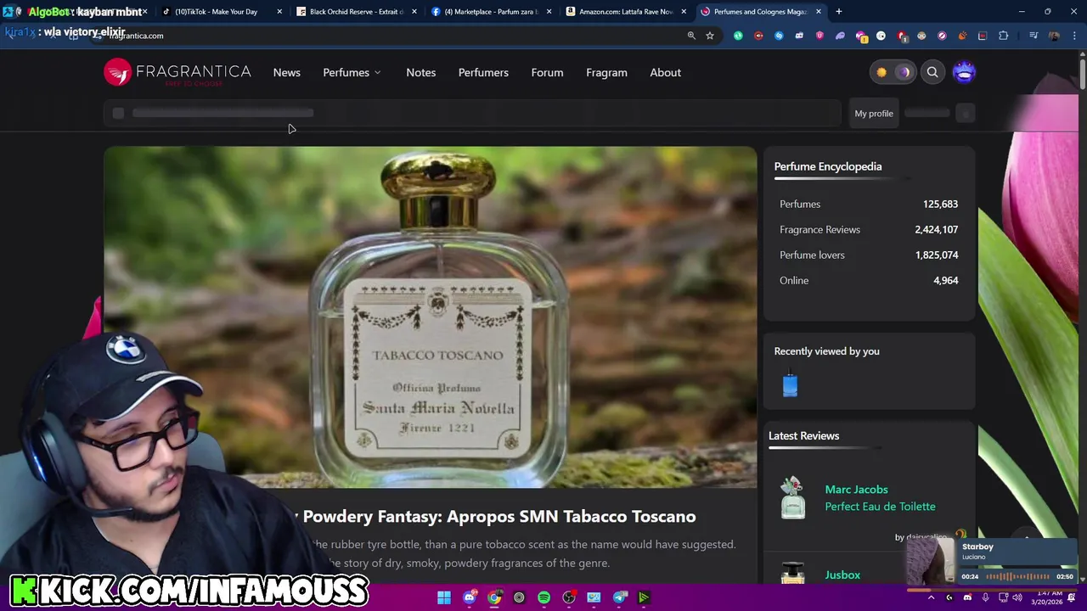Open the user avatar menu
Viewport: 1087px width, 611px height.
click(x=964, y=72)
